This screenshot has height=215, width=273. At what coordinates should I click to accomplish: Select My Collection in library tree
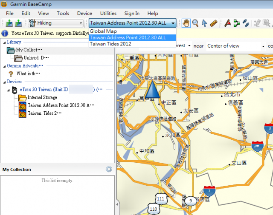coord(29,50)
